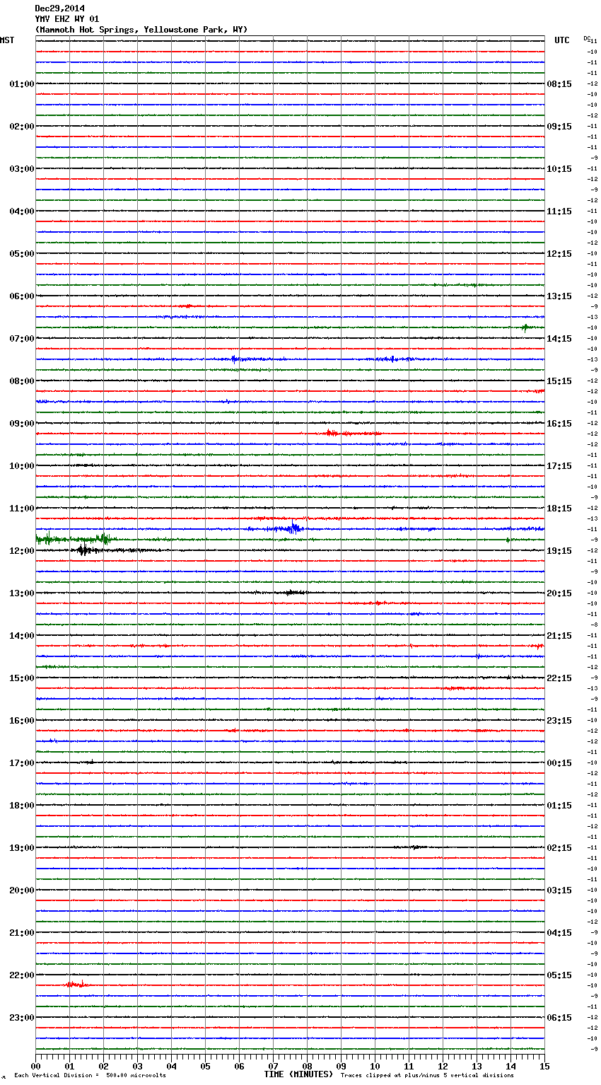Click minute 15 on bottom axis
This screenshot has height=1085, width=601.
coord(544,1066)
